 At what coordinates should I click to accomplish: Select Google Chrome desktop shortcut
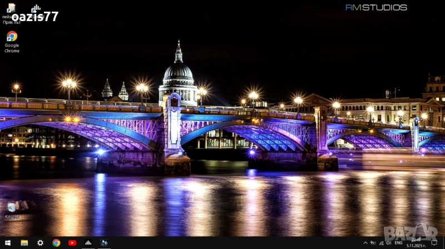pos(12,37)
